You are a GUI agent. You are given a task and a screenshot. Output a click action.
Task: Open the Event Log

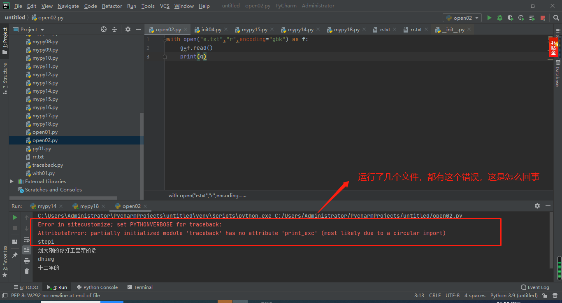(535, 287)
